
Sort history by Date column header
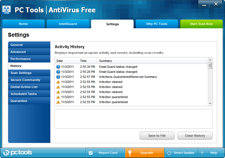tap(67, 61)
